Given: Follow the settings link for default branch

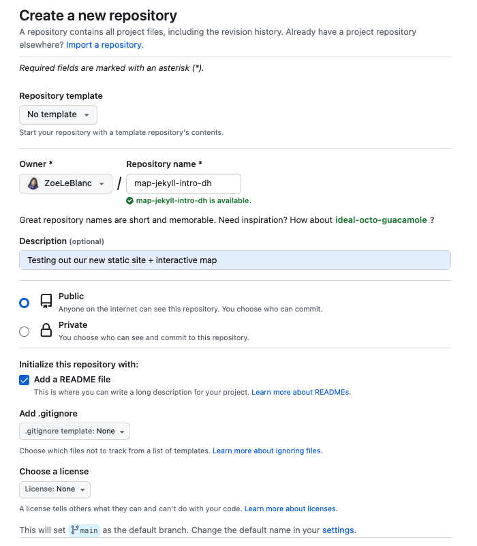Looking at the screenshot, I should tap(338, 530).
